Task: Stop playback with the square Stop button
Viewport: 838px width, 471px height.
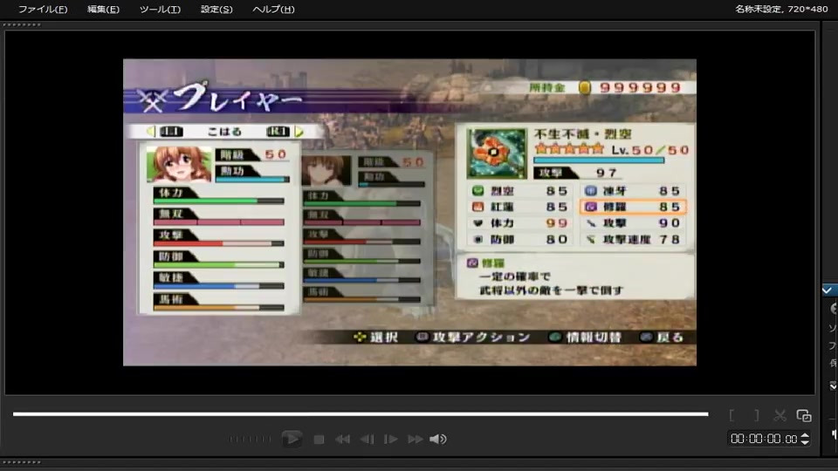Action: [319, 440]
